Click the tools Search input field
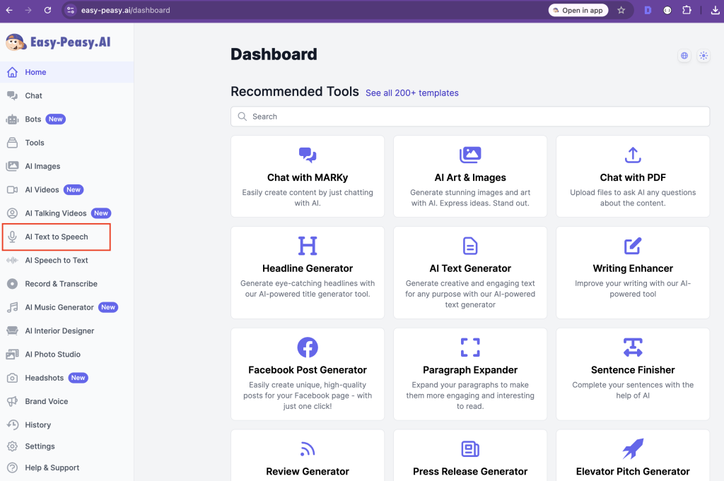The width and height of the screenshot is (724, 481). tap(470, 117)
